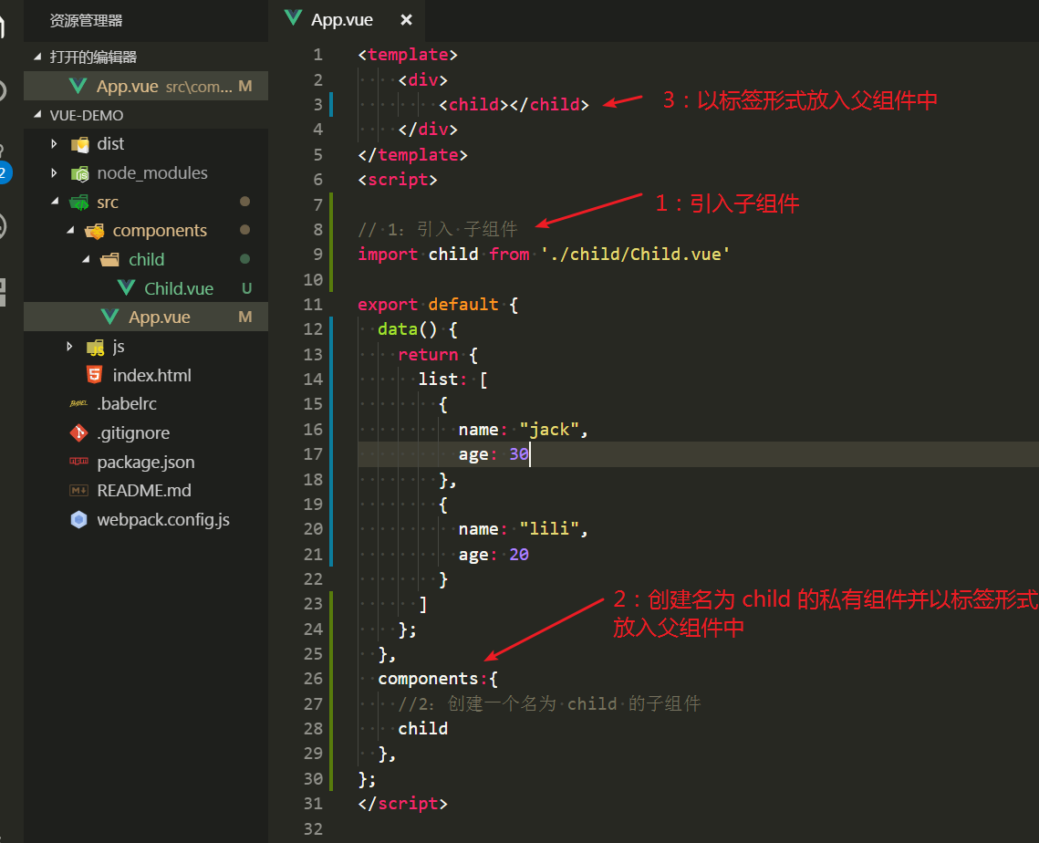Collapse the src folder arrow
Screen dimensions: 1039x843
pyautogui.click(x=55, y=202)
